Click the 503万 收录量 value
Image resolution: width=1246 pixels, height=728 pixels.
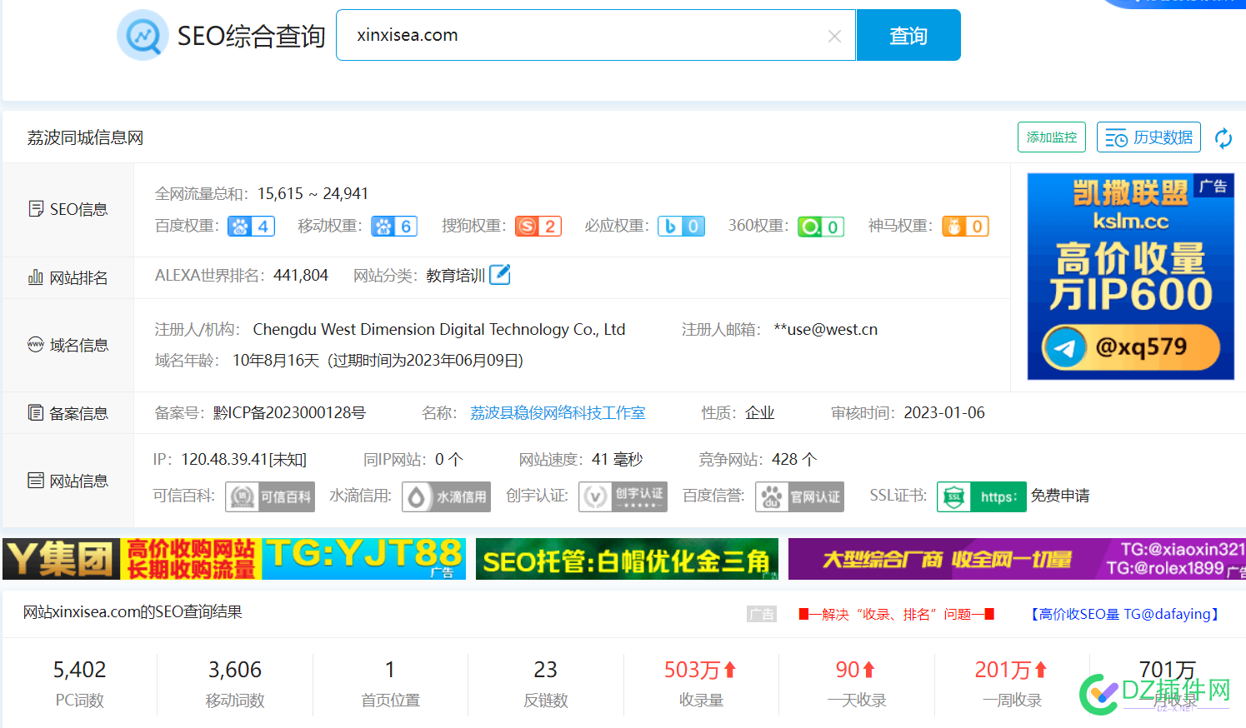(x=701, y=670)
